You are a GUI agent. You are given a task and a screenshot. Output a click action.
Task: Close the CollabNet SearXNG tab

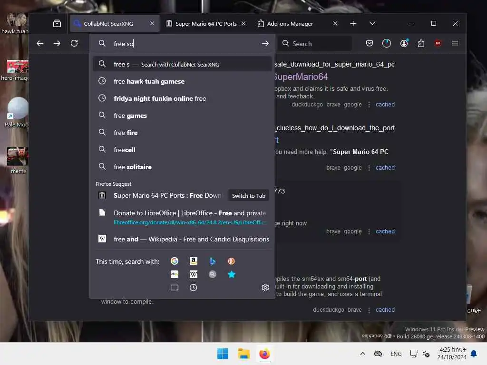pyautogui.click(x=152, y=24)
